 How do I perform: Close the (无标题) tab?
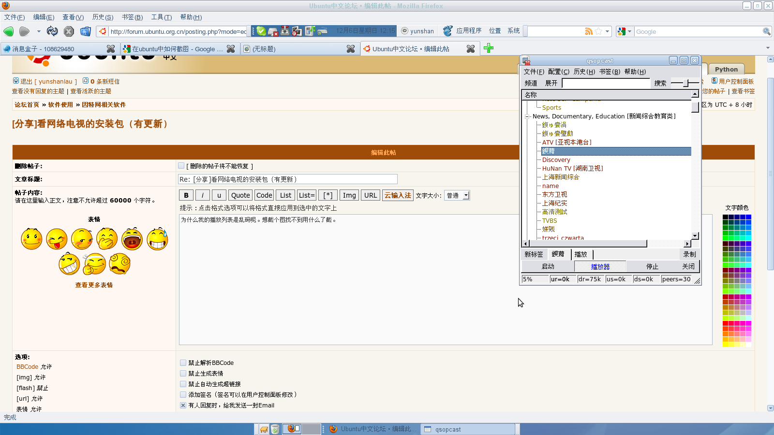(351, 49)
